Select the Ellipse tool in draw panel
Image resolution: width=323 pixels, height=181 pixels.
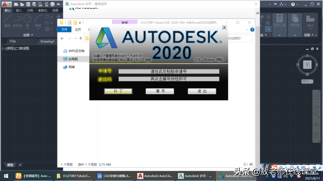[x=47, y=23]
